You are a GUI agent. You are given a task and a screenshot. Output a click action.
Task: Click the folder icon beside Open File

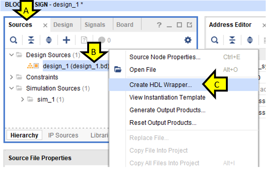coord(118,70)
